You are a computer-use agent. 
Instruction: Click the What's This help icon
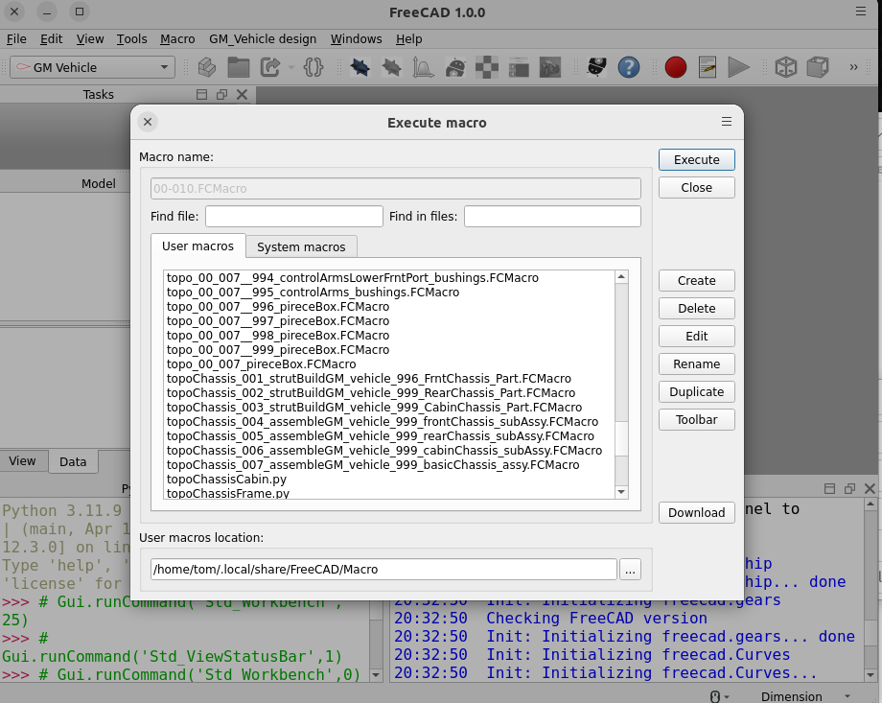pyautogui.click(x=629, y=67)
